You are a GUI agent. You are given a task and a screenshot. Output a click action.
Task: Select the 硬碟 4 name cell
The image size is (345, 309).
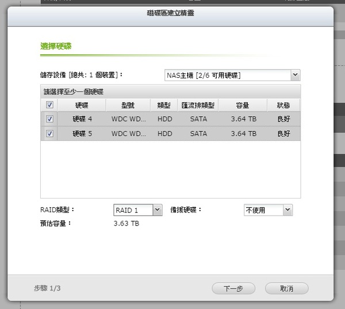[x=82, y=119]
